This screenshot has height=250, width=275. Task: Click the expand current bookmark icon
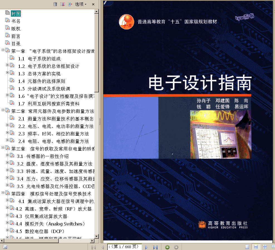(x=70, y=4)
